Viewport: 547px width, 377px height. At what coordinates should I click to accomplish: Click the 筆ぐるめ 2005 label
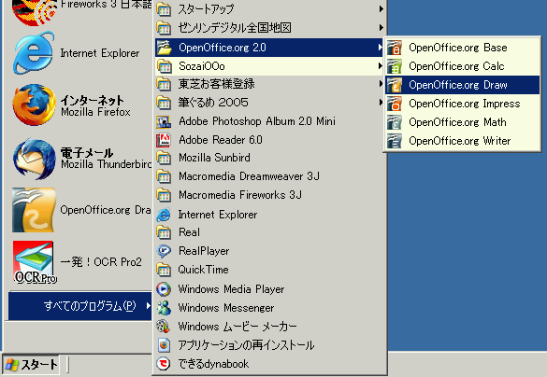tap(213, 103)
